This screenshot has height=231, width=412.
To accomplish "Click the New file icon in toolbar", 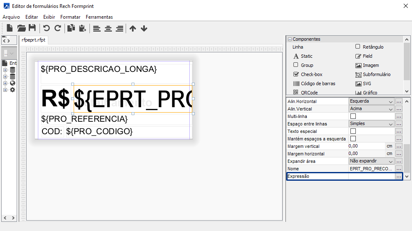I will [x=10, y=28].
